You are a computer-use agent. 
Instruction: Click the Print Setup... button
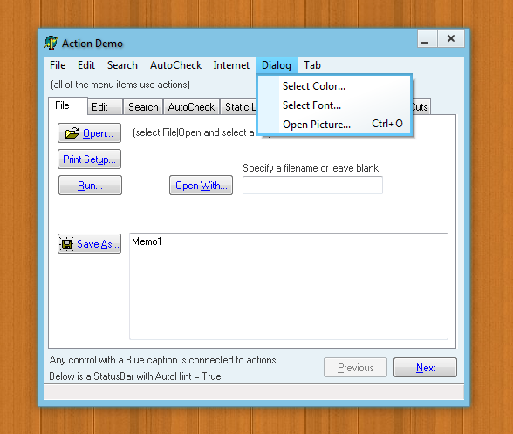pos(89,159)
